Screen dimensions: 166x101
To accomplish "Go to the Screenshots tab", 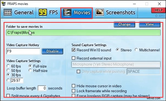I will [115, 13].
